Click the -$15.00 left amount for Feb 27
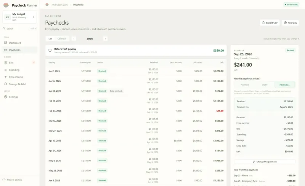 [x=220, y=111]
